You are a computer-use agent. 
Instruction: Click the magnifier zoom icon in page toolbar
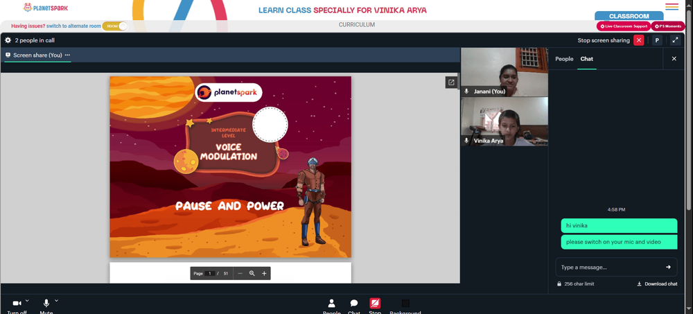click(x=252, y=273)
